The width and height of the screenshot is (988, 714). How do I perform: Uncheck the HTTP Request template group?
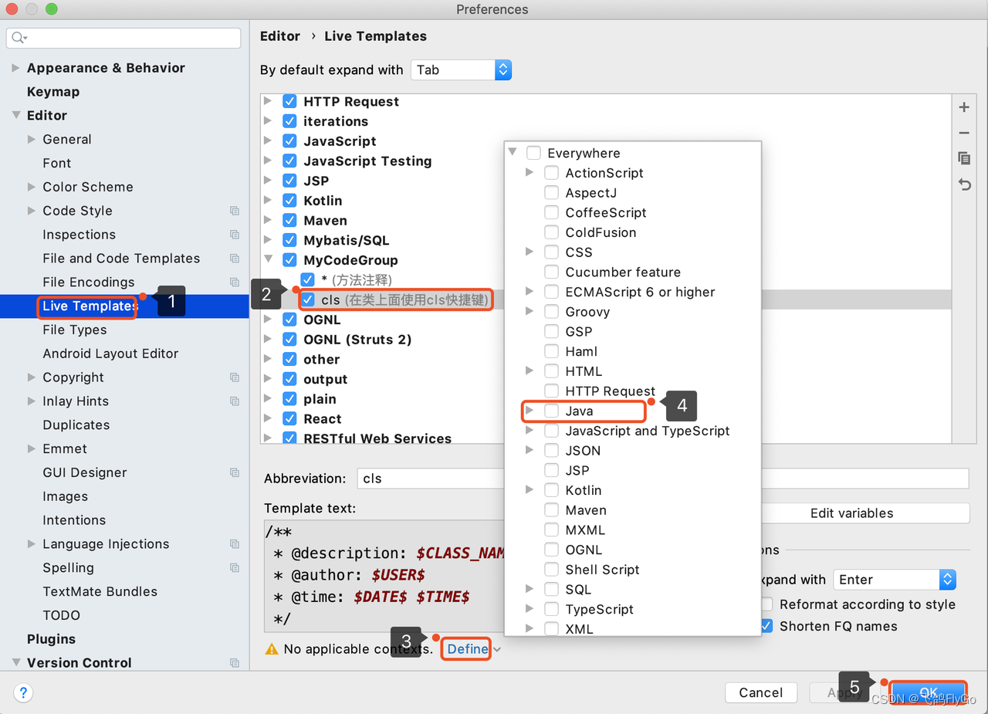[289, 101]
